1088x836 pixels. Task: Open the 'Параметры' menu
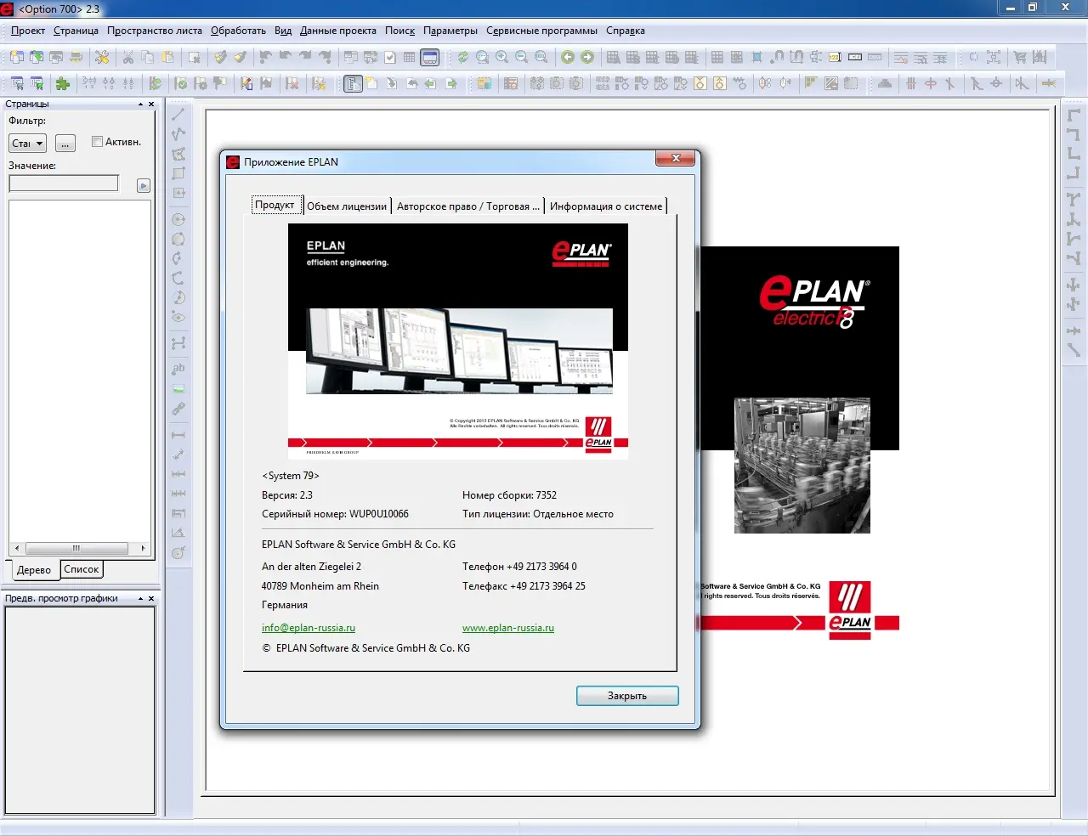[x=450, y=31]
